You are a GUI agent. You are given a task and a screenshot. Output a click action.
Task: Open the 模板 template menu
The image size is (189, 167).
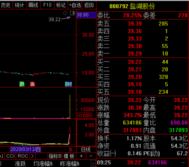(x=69, y=156)
